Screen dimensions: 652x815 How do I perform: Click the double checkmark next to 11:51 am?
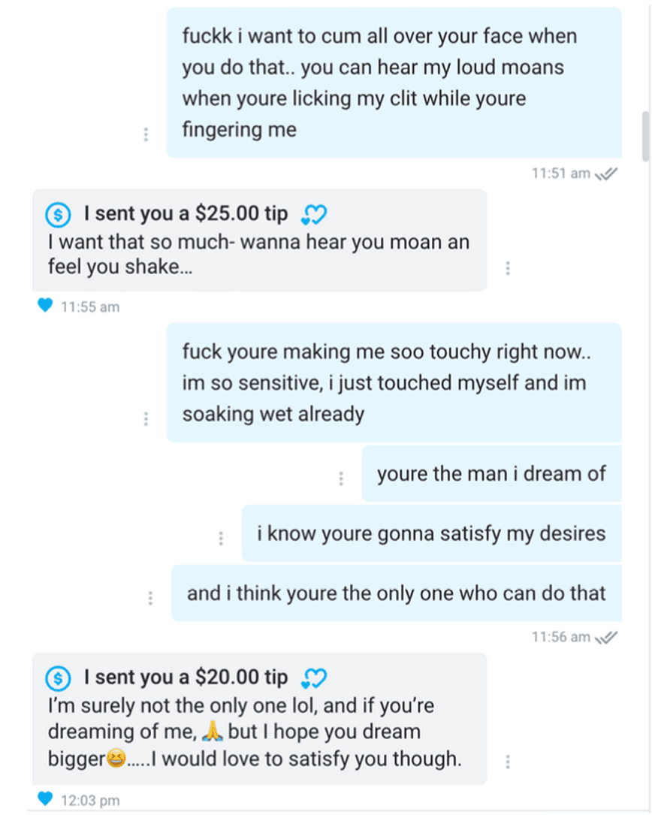pos(607,172)
